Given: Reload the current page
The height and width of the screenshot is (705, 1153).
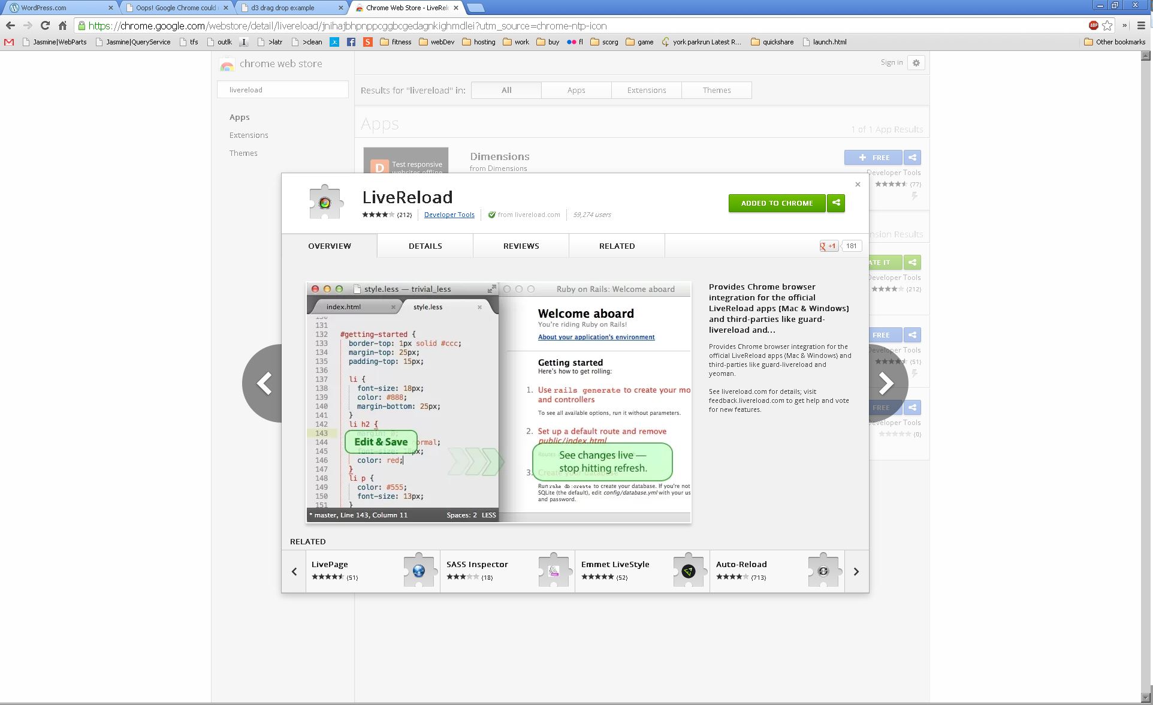Looking at the screenshot, I should 45,25.
